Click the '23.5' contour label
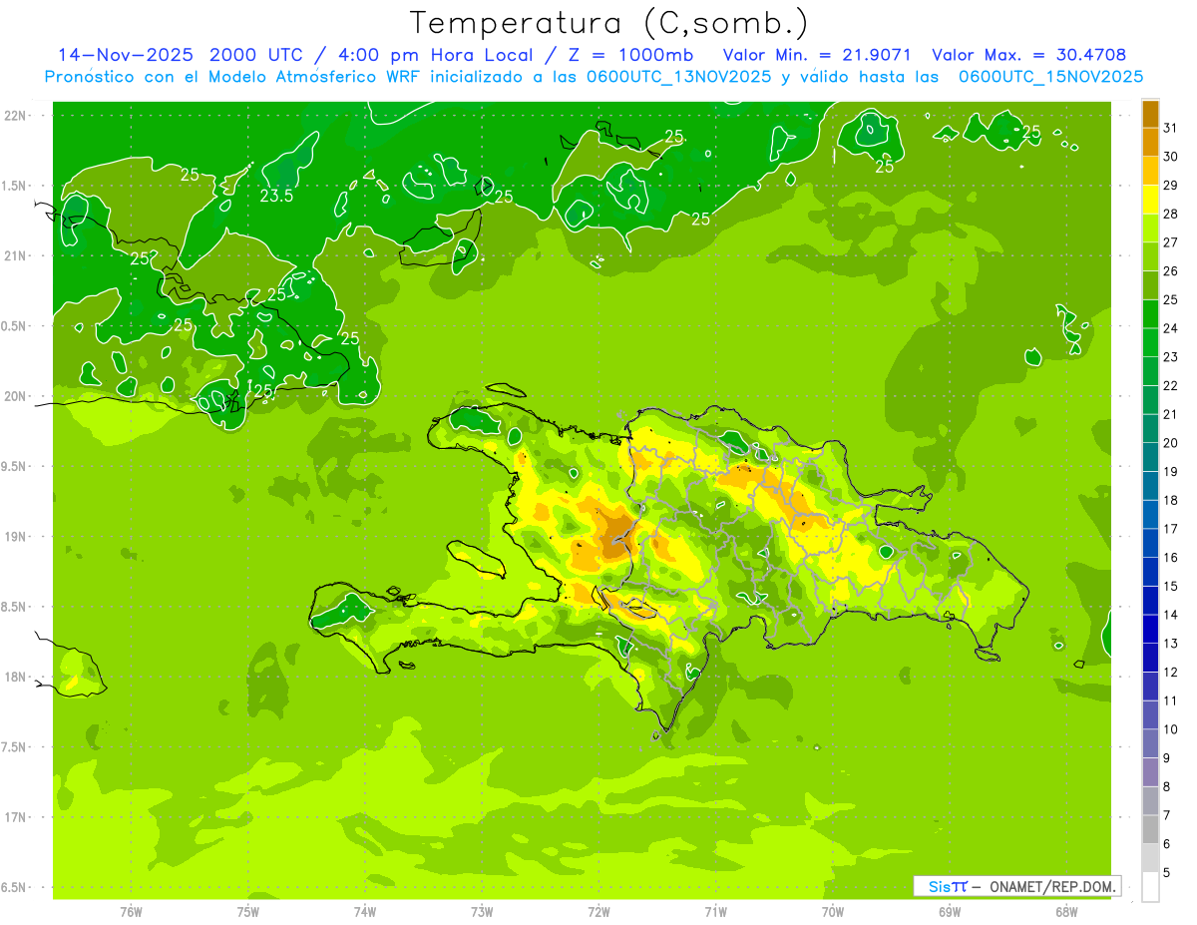This screenshot has height=925, width=1197. [x=276, y=197]
